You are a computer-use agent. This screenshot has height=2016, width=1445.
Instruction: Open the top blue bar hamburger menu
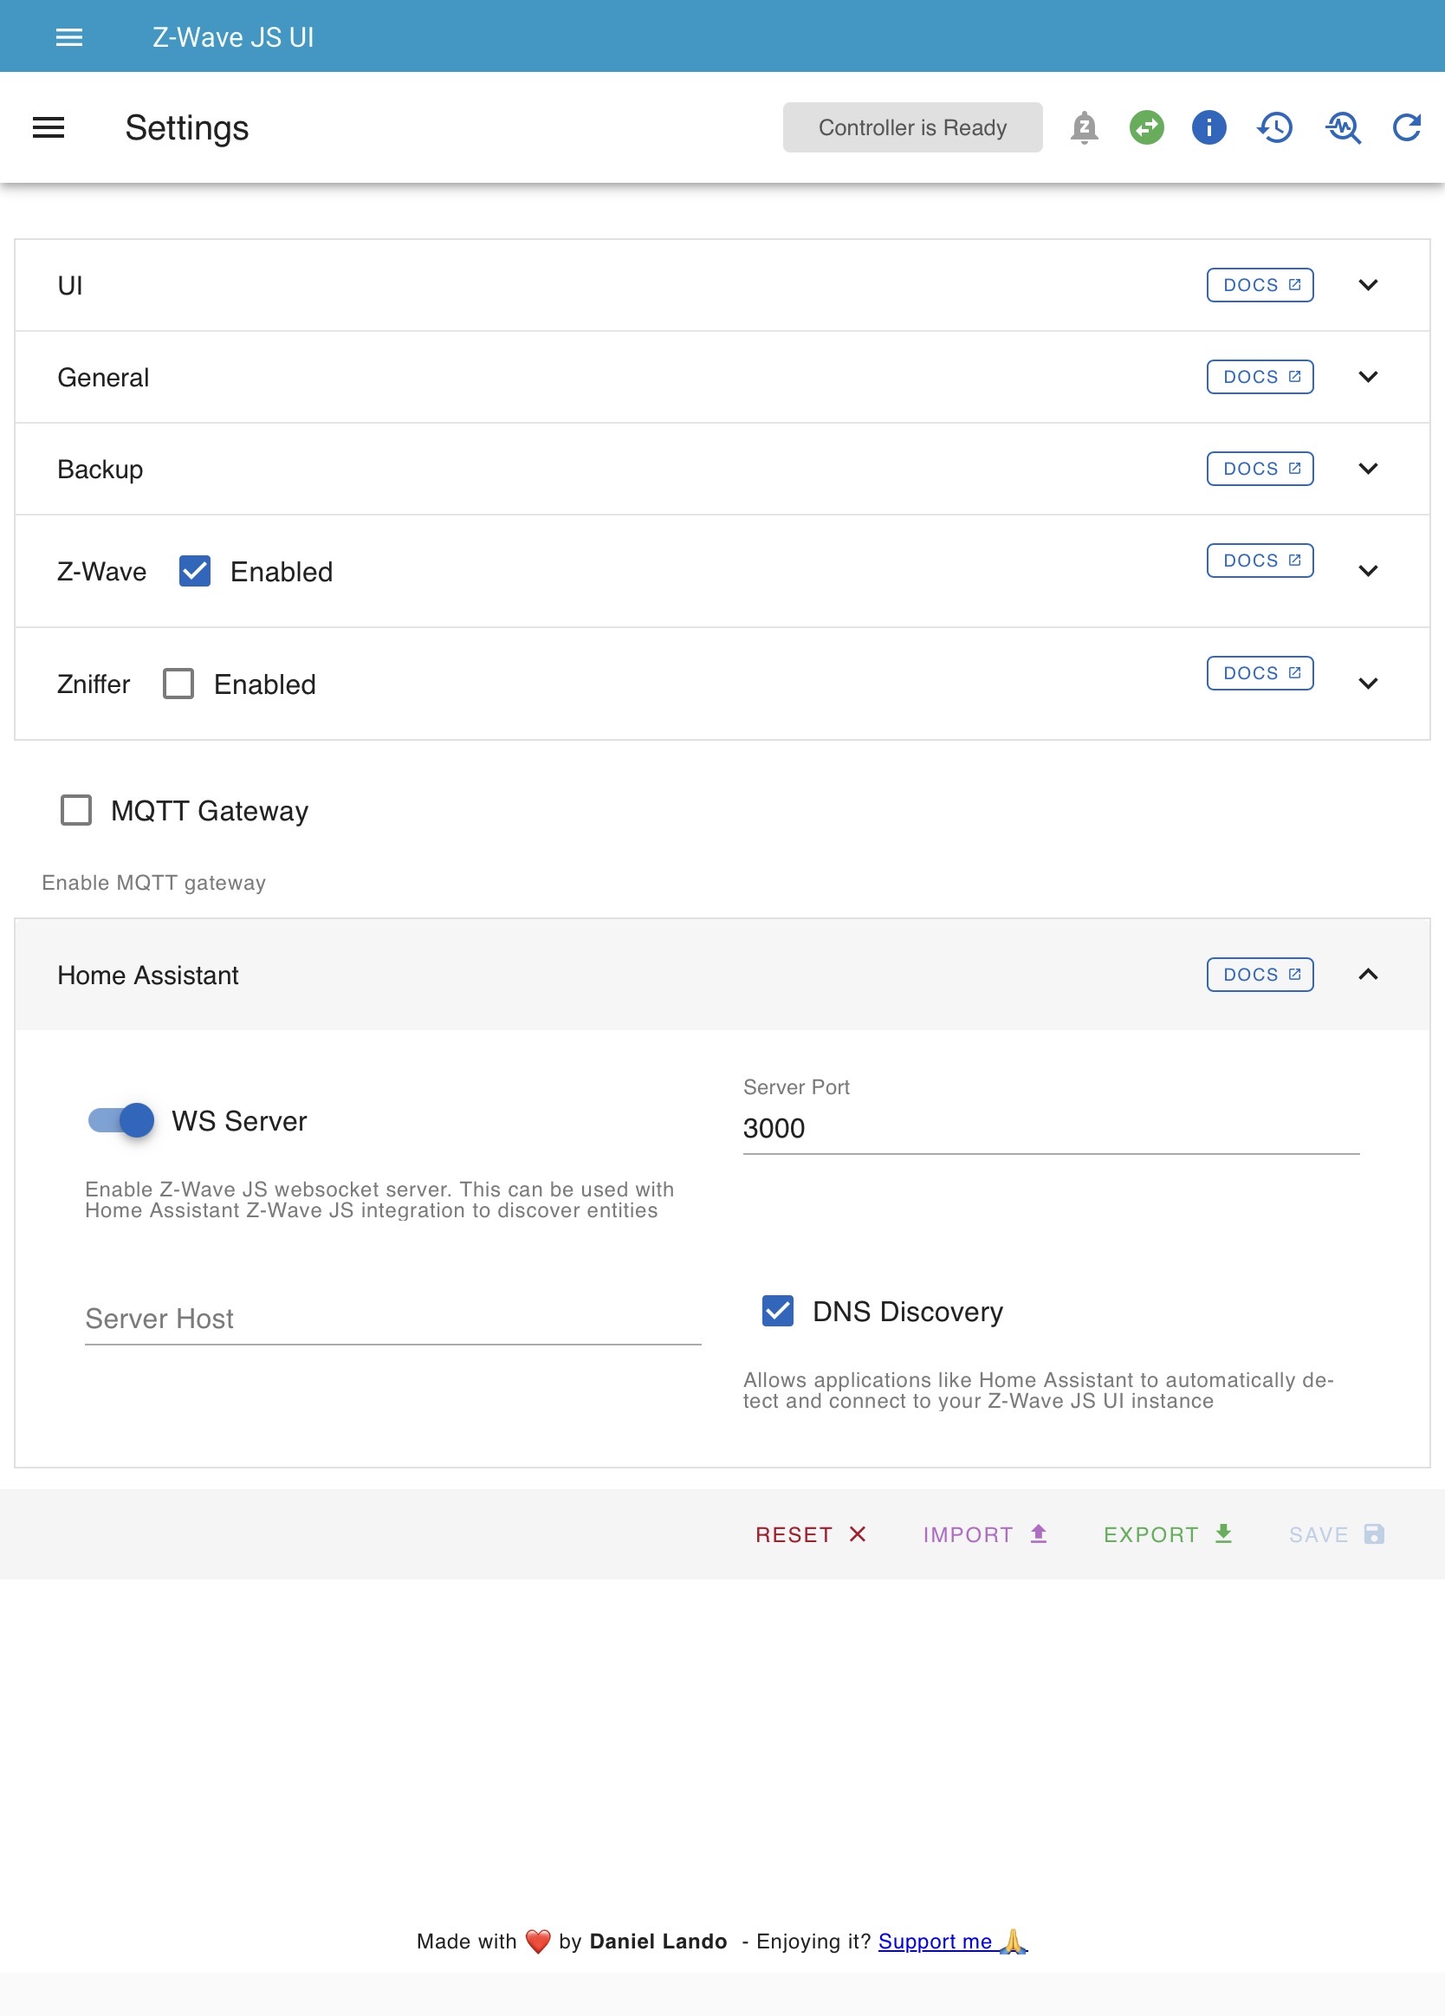(x=69, y=37)
